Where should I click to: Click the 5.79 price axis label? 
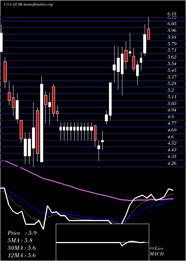[x=172, y=44]
